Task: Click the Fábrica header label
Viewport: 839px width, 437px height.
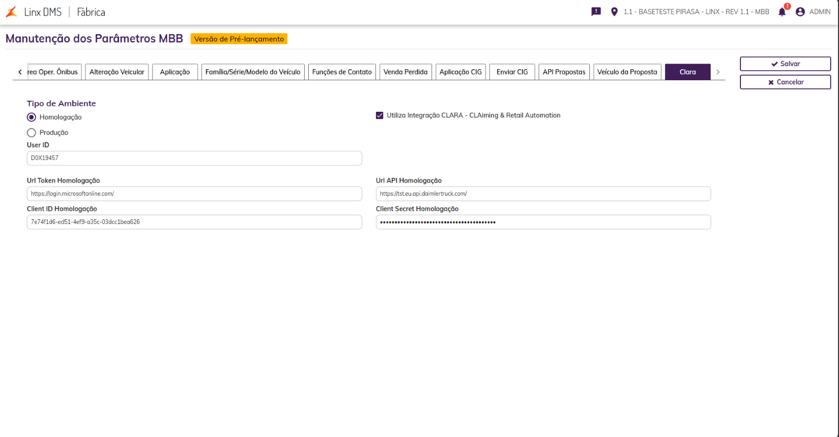Action: (x=91, y=12)
